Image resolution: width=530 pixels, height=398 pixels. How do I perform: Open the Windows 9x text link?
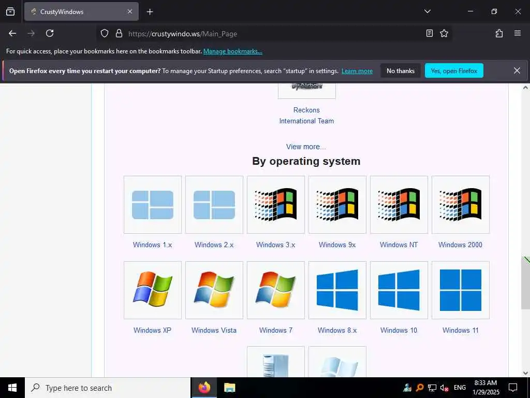(x=337, y=245)
